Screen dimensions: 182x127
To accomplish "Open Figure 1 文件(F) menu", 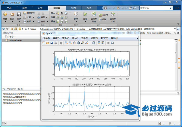I will click(x=46, y=38).
